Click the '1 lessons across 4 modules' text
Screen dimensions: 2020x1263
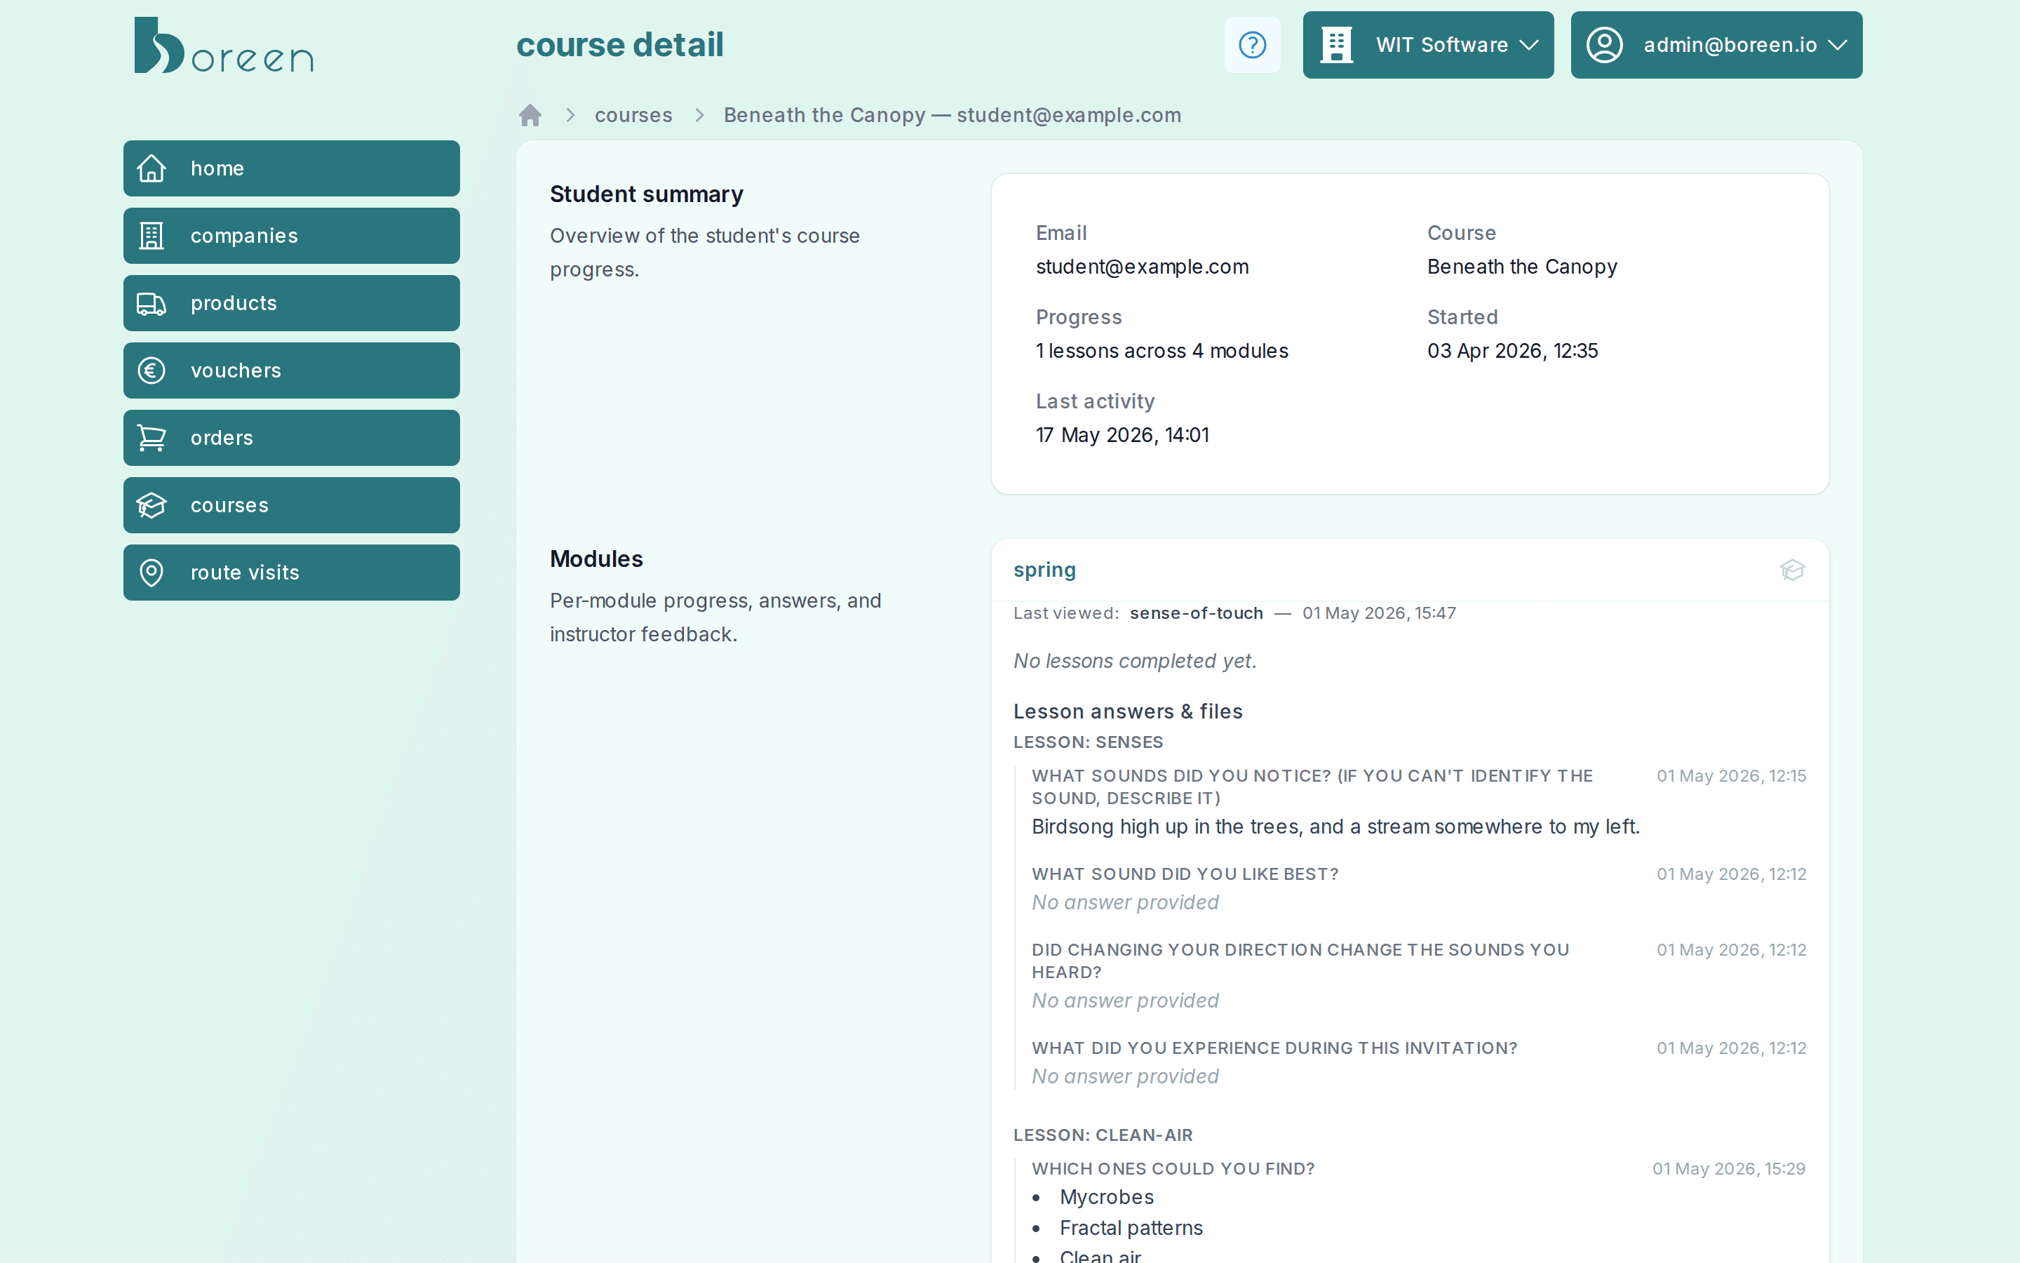pos(1162,351)
